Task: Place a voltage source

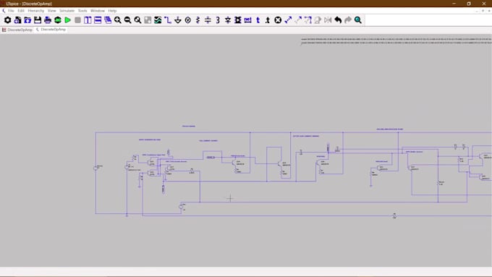Action: (188, 20)
